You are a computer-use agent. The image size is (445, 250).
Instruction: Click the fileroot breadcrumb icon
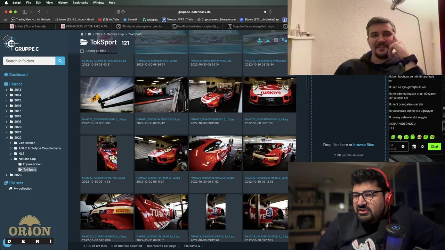tap(89, 34)
